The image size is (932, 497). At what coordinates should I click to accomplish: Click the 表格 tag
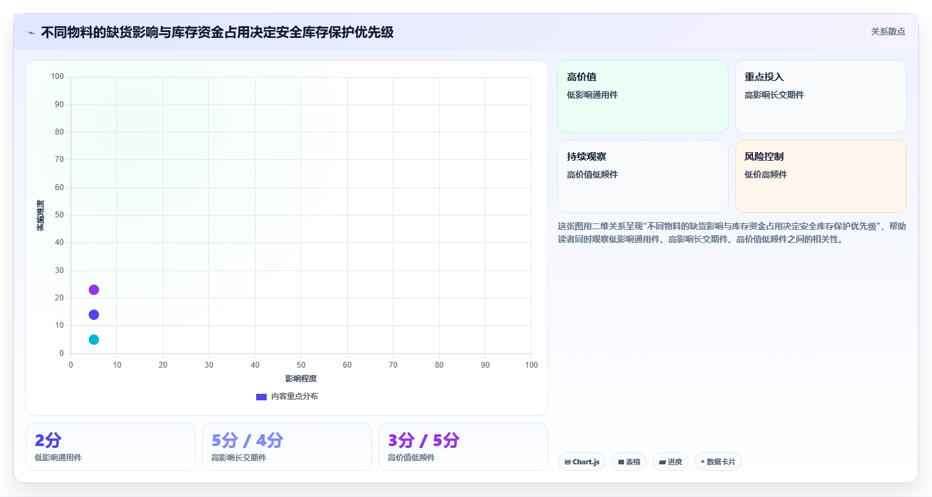[x=629, y=462]
